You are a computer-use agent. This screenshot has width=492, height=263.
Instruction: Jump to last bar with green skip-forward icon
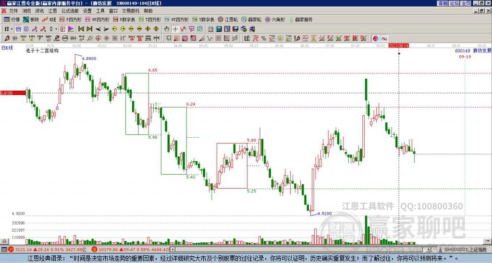tap(89, 29)
